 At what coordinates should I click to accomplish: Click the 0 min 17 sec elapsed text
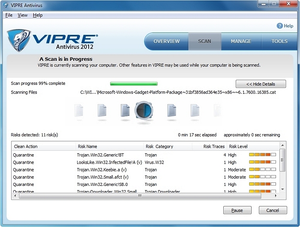(197, 135)
